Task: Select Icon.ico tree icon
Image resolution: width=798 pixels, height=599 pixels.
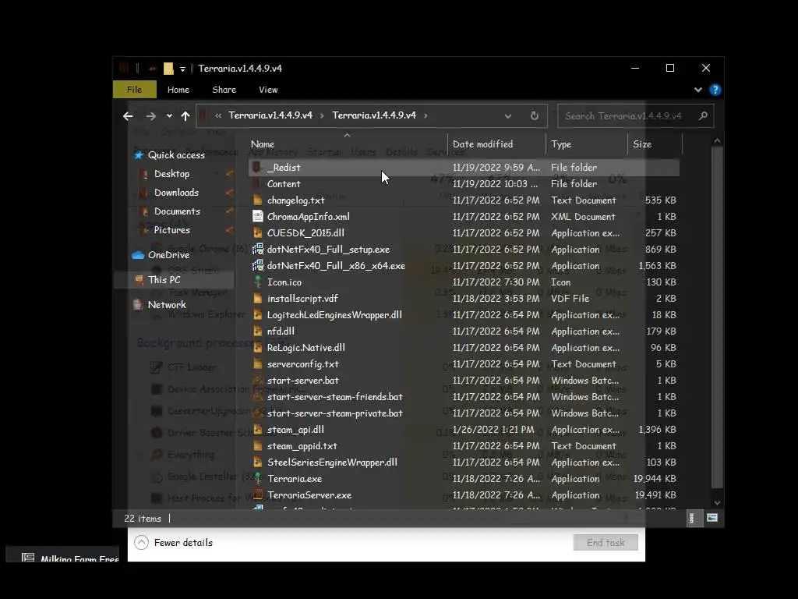Action: pyautogui.click(x=257, y=282)
